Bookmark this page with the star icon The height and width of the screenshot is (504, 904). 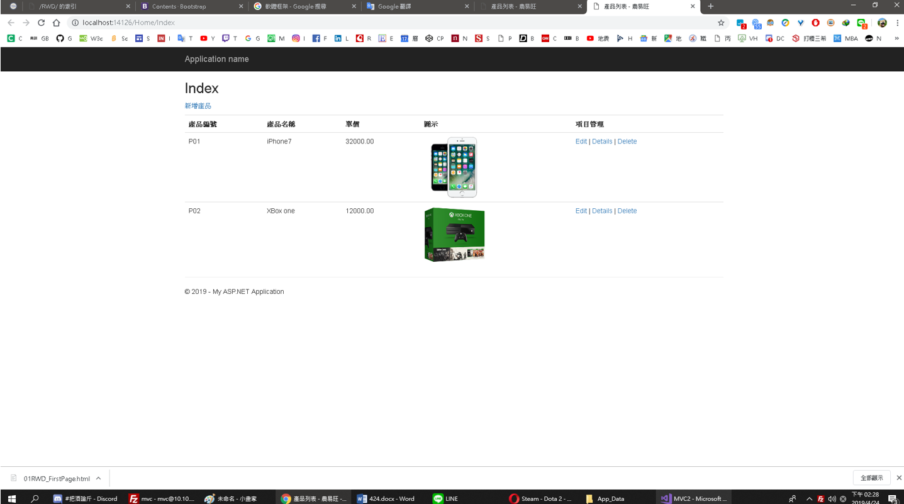coord(721,23)
